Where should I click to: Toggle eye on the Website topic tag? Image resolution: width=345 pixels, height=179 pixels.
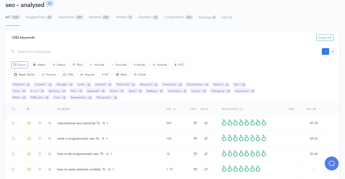click(28, 84)
